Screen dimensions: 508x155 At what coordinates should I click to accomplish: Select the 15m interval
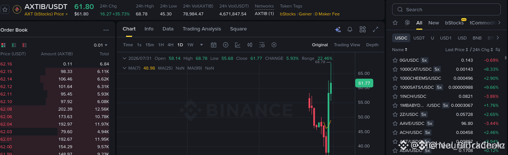(150, 45)
